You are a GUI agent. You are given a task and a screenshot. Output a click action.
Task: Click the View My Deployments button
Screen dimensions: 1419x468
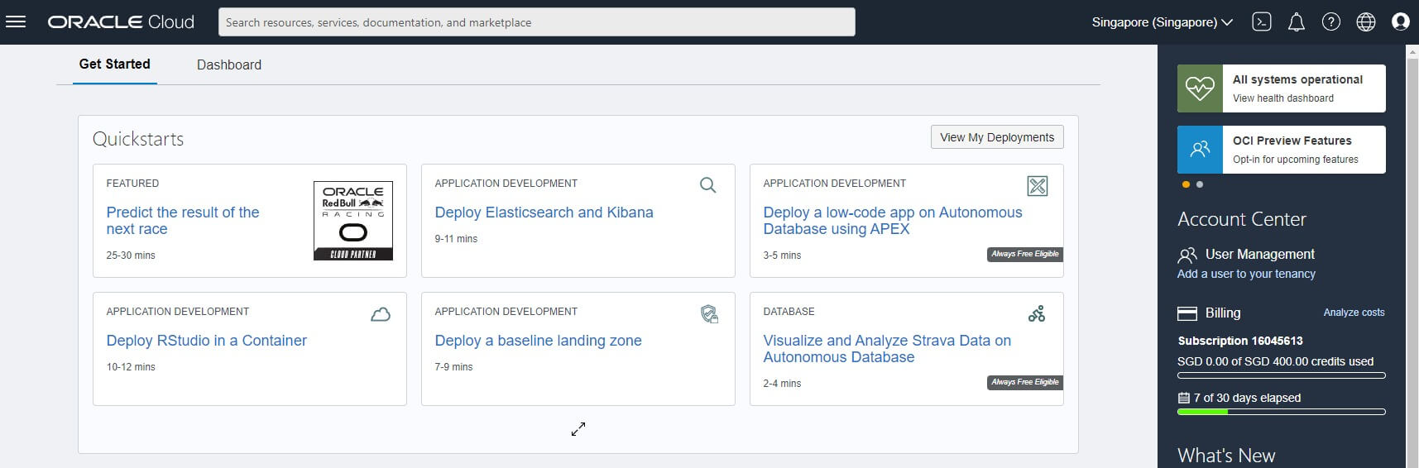[997, 137]
